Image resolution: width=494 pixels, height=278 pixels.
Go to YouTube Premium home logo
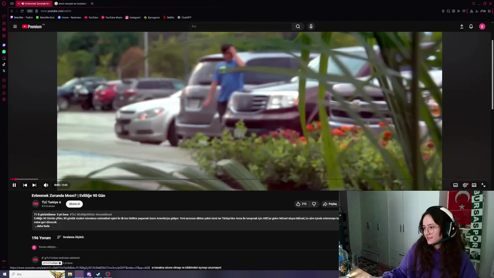(x=33, y=26)
